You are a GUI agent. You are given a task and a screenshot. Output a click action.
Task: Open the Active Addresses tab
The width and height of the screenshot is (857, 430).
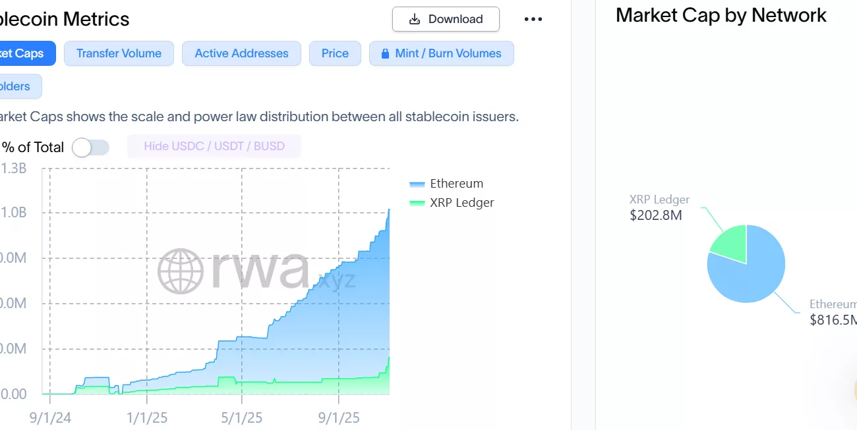click(x=241, y=53)
